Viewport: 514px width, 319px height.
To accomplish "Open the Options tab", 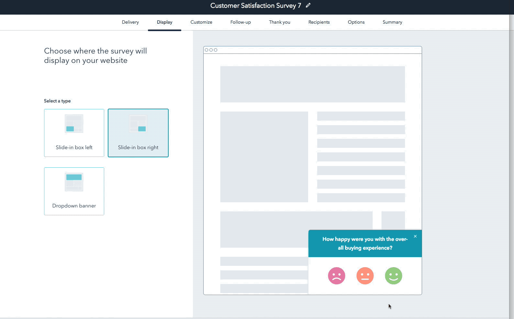I will (x=356, y=22).
